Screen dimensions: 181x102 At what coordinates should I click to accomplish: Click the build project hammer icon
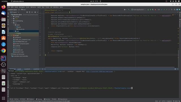tap(129, 10)
